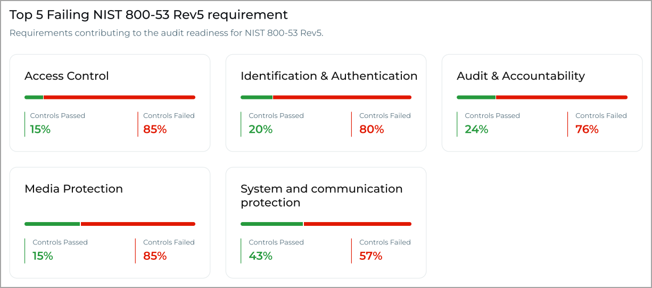Click the Top 5 Failing NIST 800-53 title
Screen dimensions: 652x288
click(148, 15)
